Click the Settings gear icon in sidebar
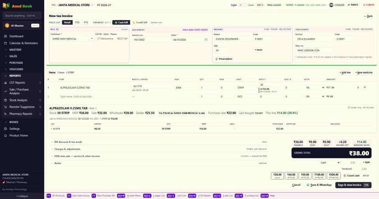Screen dimensions: 379x199 (5, 129)
